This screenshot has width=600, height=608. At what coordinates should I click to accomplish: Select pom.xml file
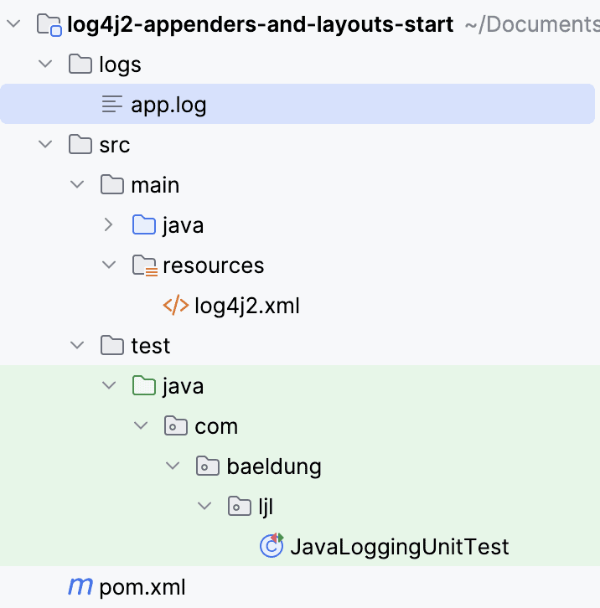(x=142, y=587)
